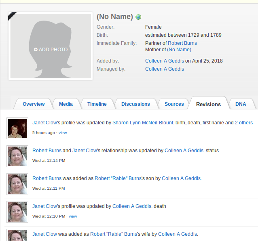Open the Timeline tab

(97, 104)
